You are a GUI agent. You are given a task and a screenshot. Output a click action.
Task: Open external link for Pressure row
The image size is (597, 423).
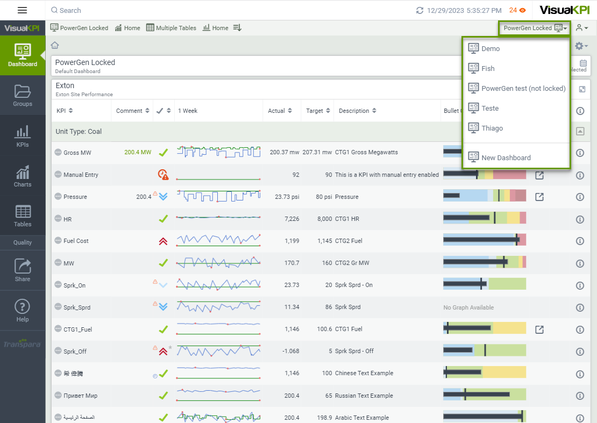539,197
